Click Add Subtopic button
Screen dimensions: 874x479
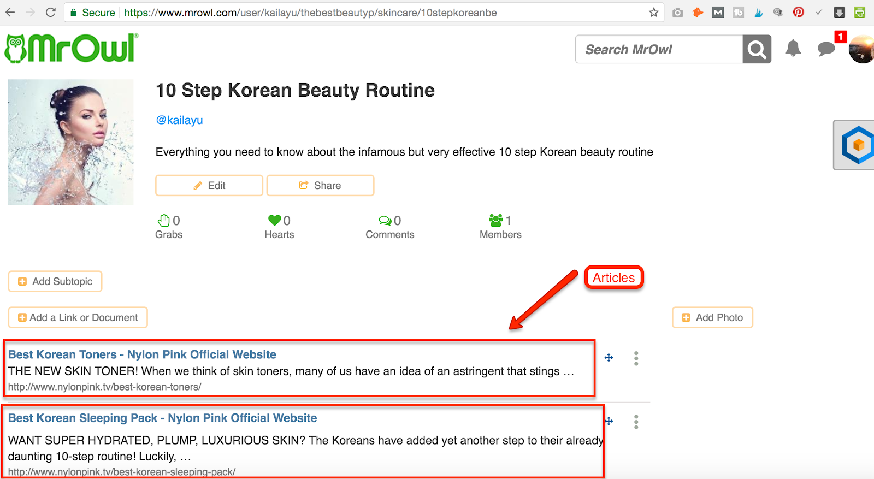pos(55,281)
